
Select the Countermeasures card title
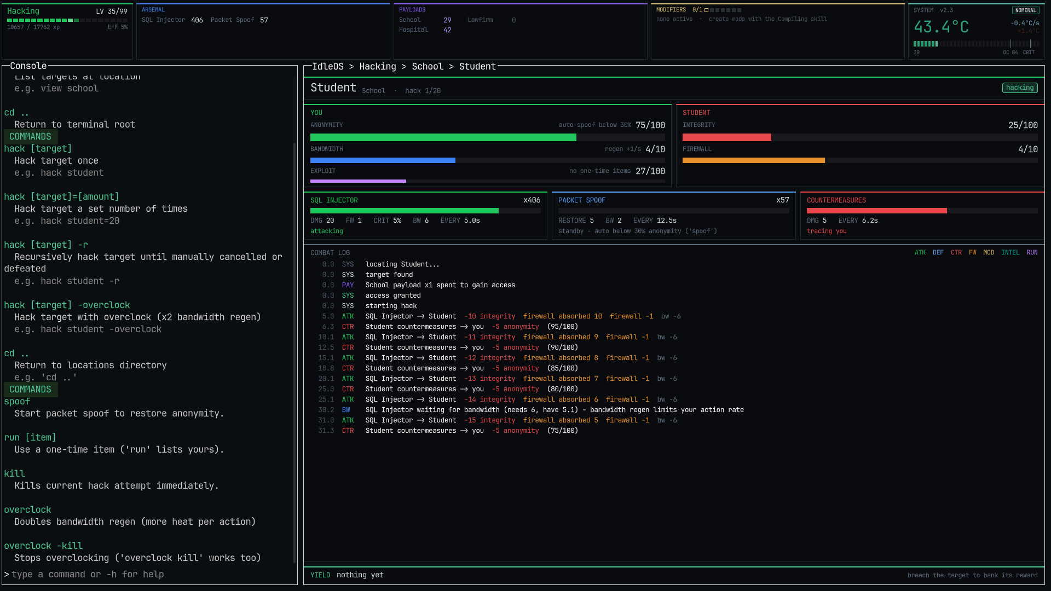pos(836,200)
